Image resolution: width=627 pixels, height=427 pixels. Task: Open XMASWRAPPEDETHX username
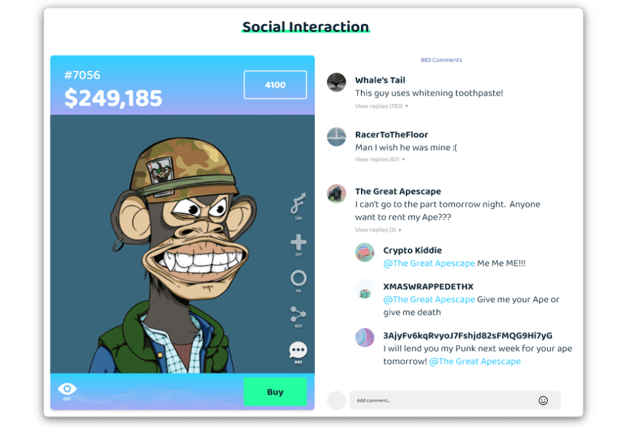click(428, 287)
